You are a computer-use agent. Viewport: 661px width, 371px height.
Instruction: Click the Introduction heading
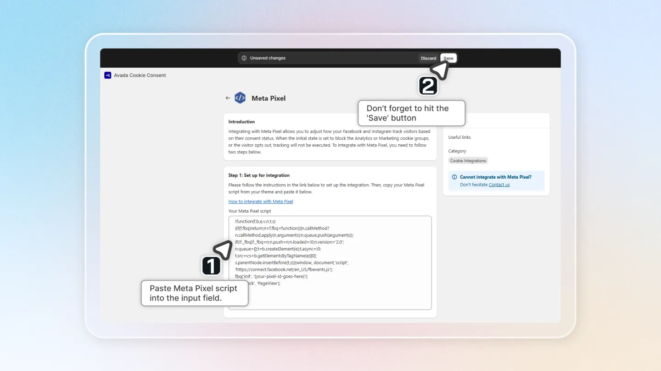coord(241,122)
